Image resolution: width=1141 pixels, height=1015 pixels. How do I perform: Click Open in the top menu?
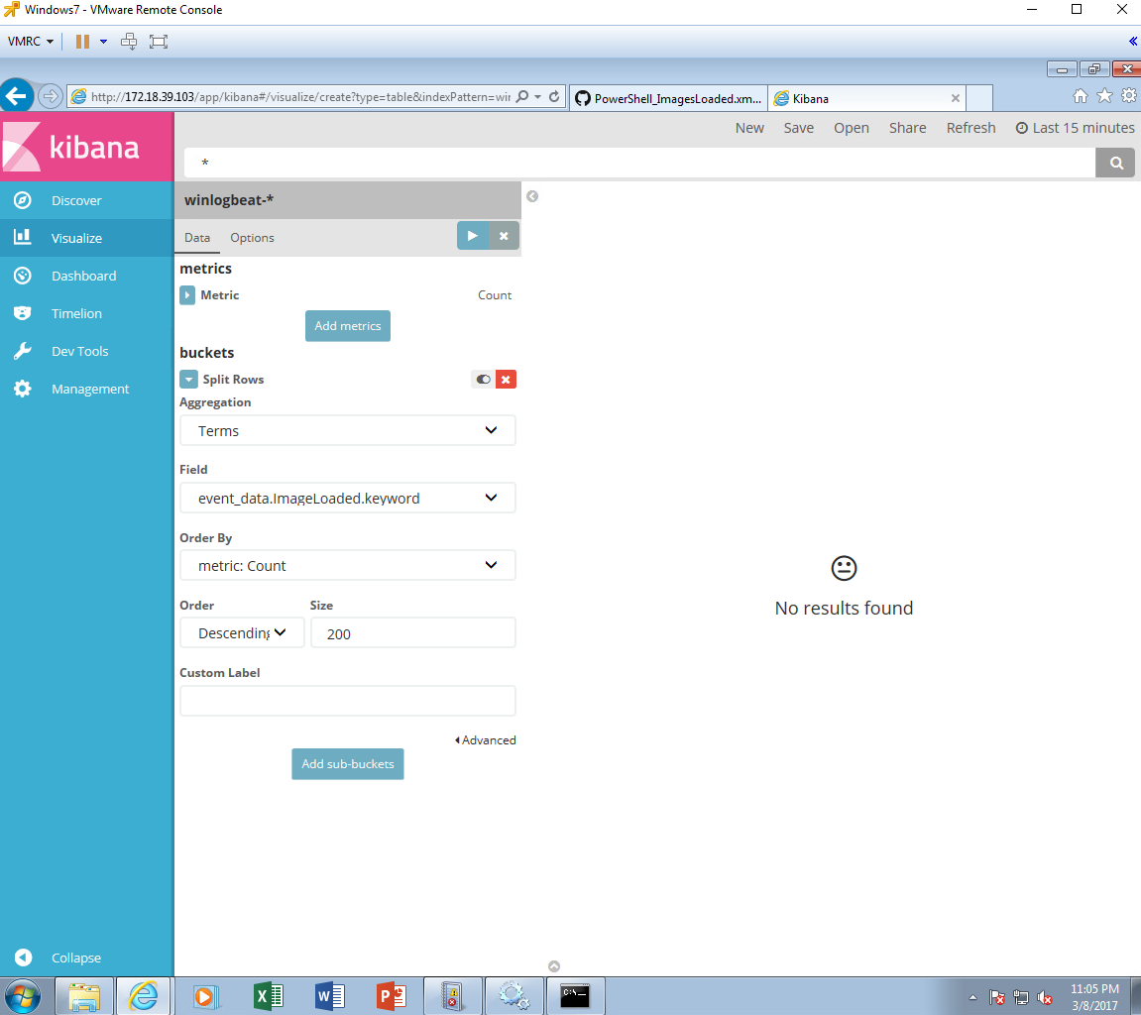pos(852,128)
